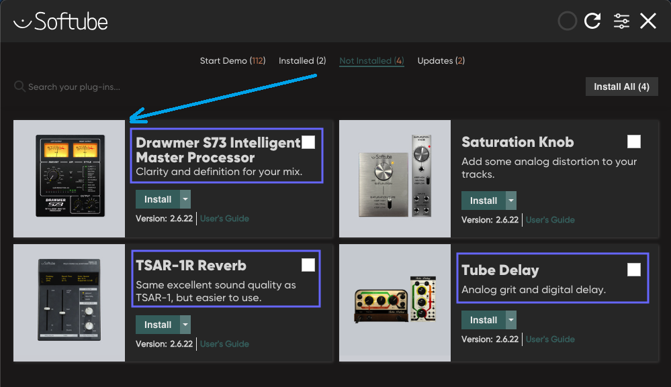Screen dimensions: 671x387
Task: Tick the Tube Delay checkbox
Action: pyautogui.click(x=634, y=270)
